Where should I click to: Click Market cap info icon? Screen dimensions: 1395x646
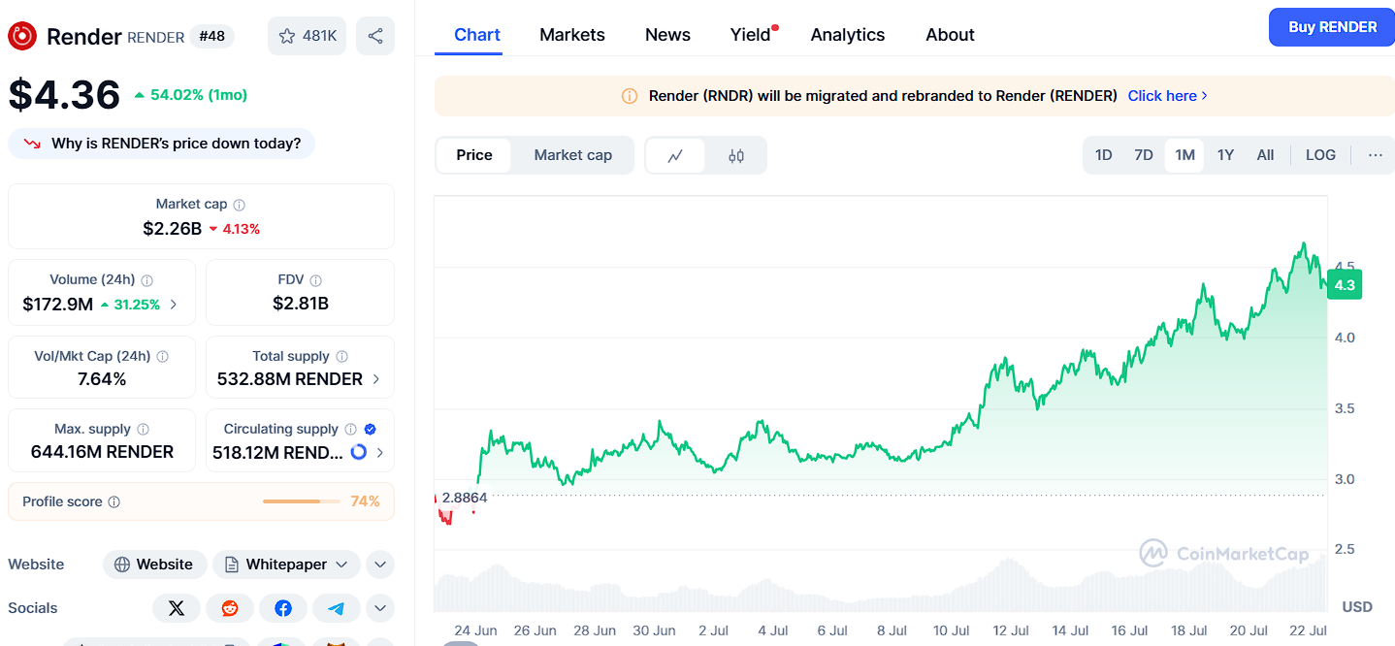point(240,205)
